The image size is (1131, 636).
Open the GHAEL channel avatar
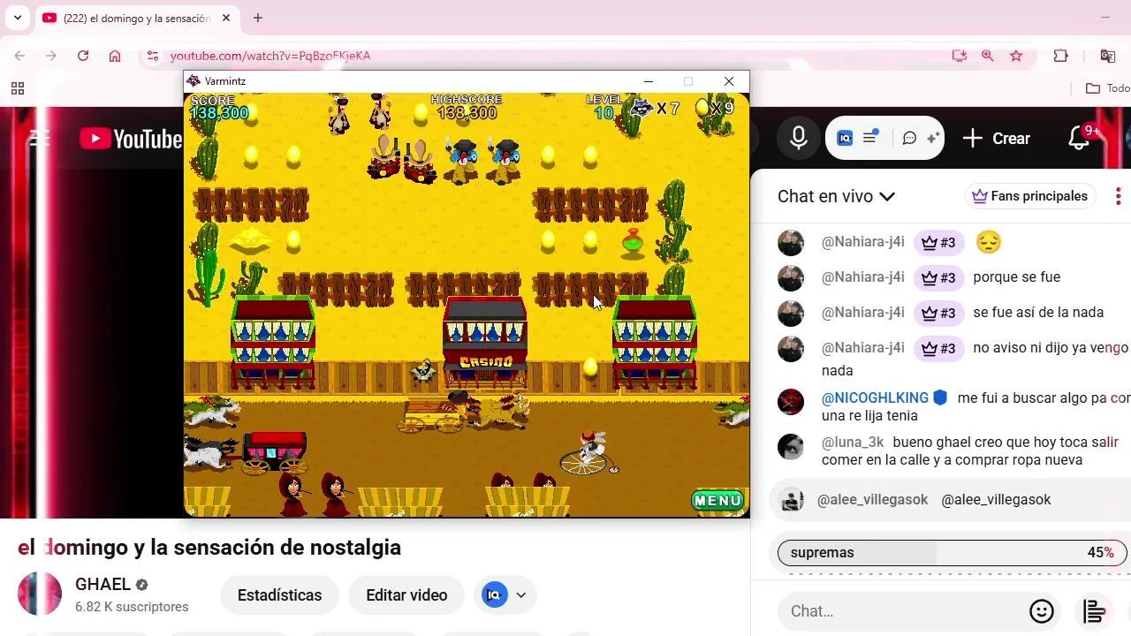[x=40, y=594]
